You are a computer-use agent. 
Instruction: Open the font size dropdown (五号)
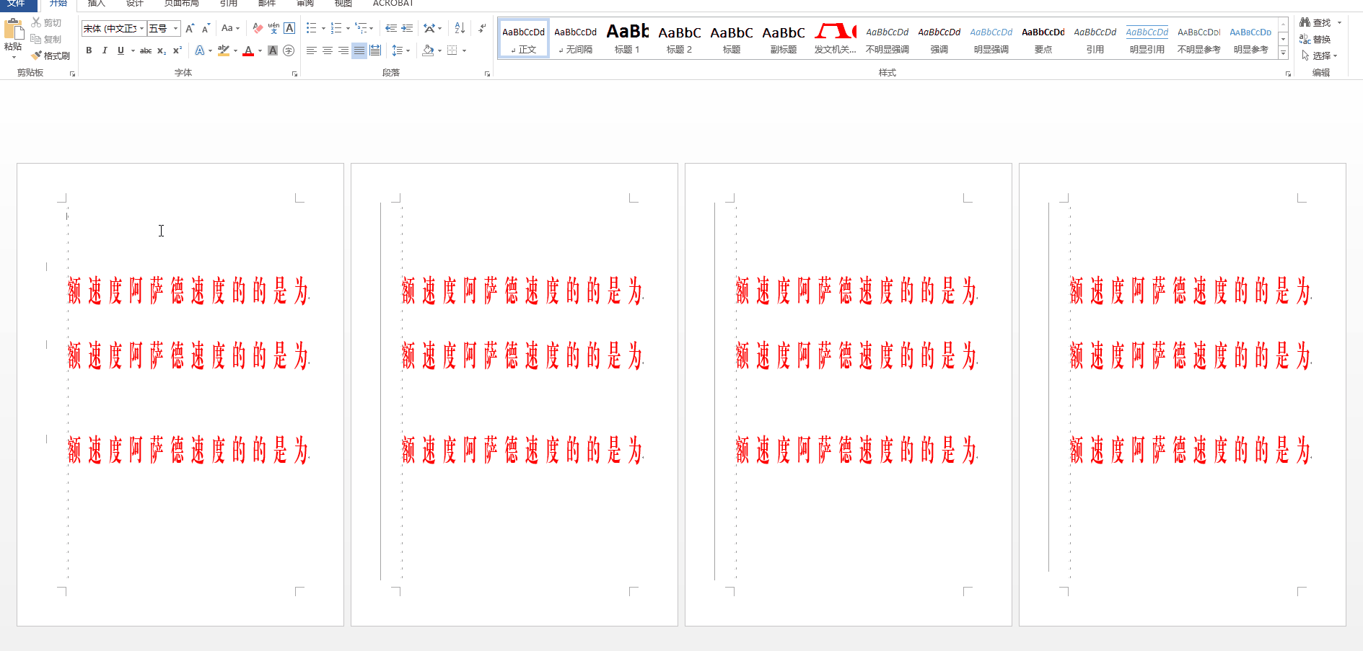coord(175,28)
